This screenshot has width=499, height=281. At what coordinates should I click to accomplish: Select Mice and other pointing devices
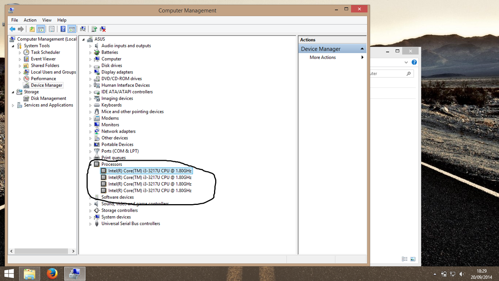[x=133, y=112]
